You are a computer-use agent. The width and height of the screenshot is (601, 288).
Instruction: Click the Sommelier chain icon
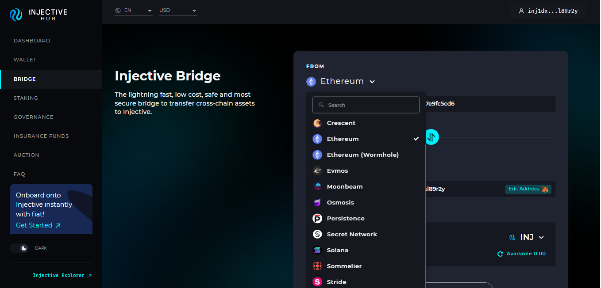pos(317,266)
